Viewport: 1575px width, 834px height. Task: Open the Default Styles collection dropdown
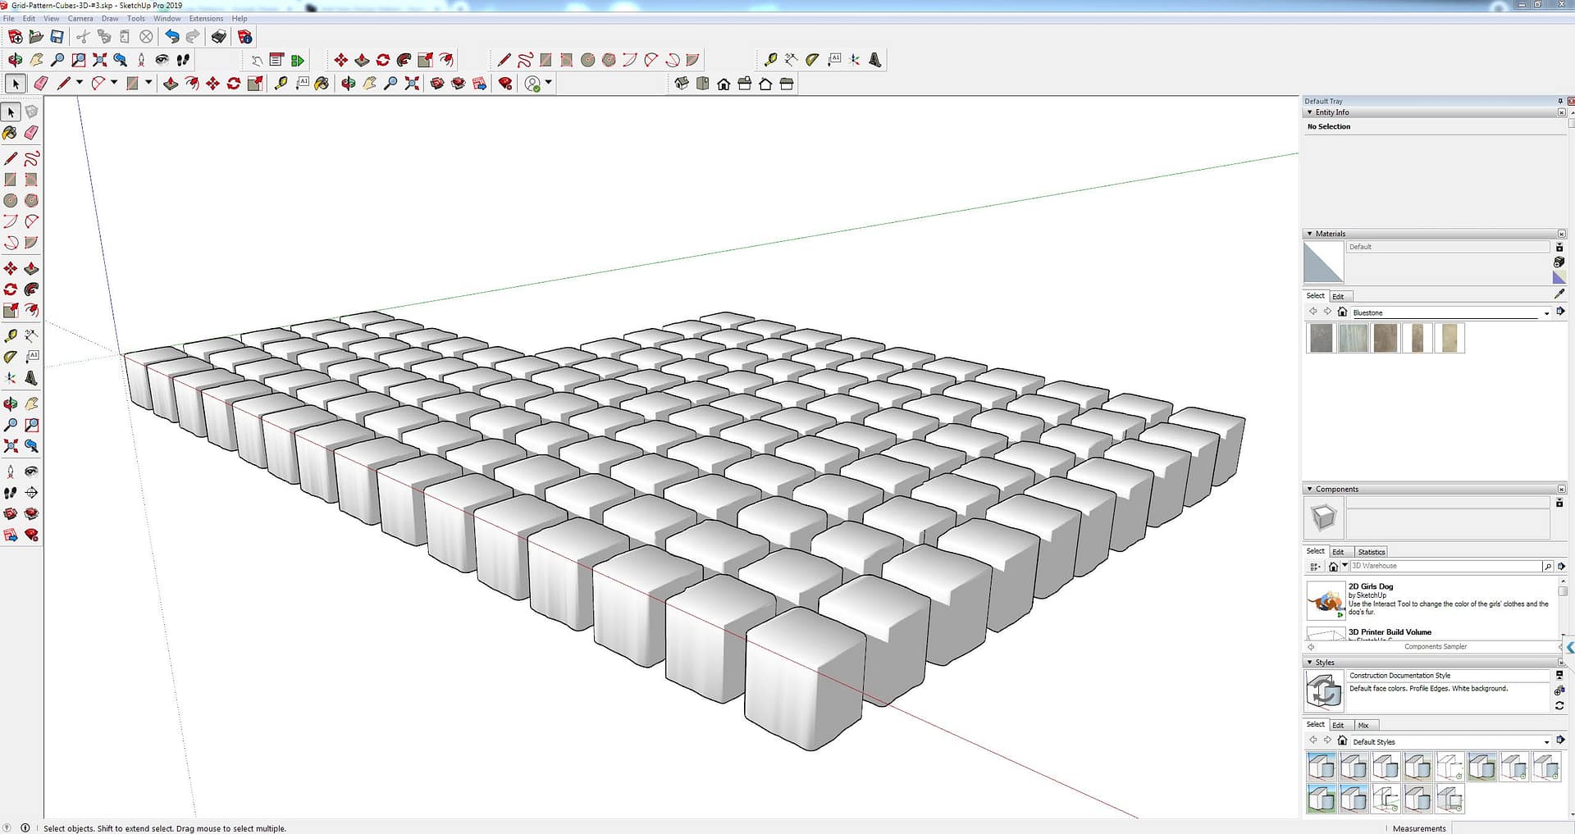pos(1546,742)
